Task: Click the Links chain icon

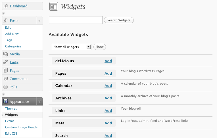Action: pyautogui.click(x=5, y=62)
